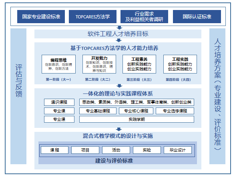Select the 毕业设计 box
Screen dimensions: 235x177
click(x=178, y=150)
